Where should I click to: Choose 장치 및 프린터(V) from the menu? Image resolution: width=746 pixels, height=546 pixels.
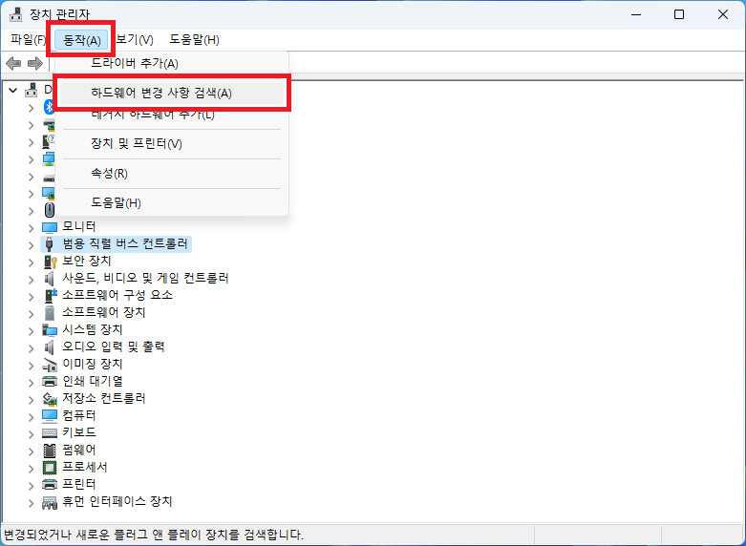(x=172, y=143)
